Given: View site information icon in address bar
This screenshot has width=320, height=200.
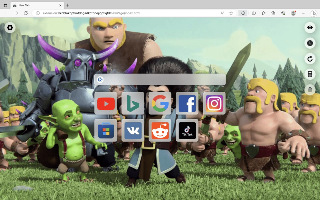Looking at the screenshot, I should point(38,13).
